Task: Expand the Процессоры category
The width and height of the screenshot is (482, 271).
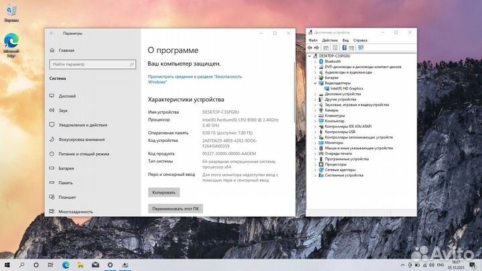Action: [x=315, y=165]
